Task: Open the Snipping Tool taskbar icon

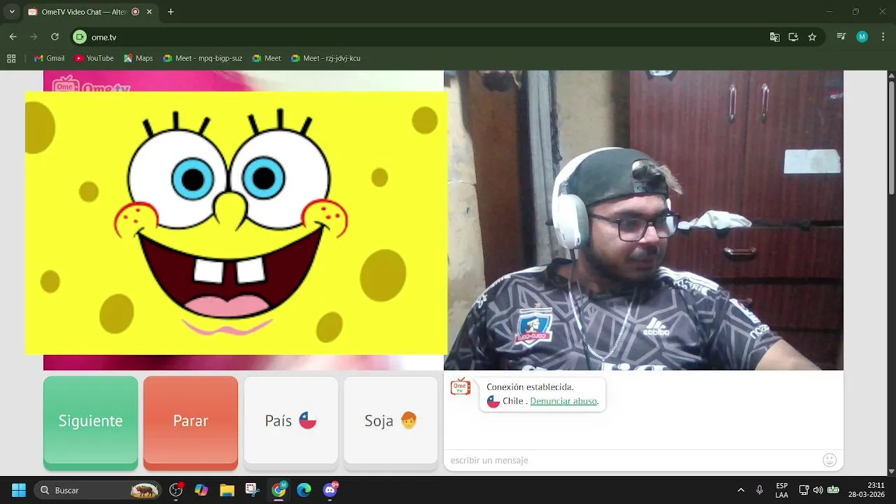Action: point(253,490)
